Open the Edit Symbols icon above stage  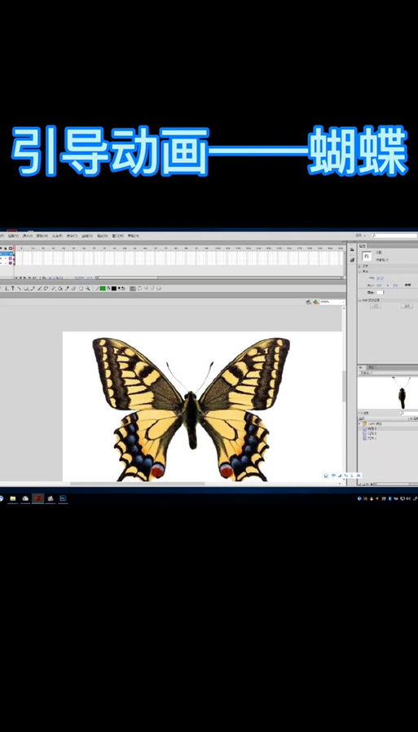(x=315, y=302)
